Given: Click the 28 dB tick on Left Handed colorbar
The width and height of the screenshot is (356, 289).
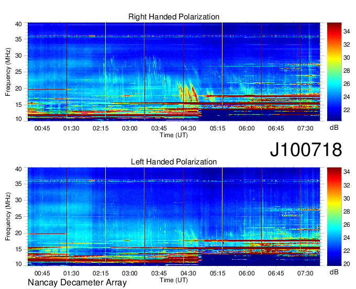Looking at the screenshot, I should click(347, 212).
